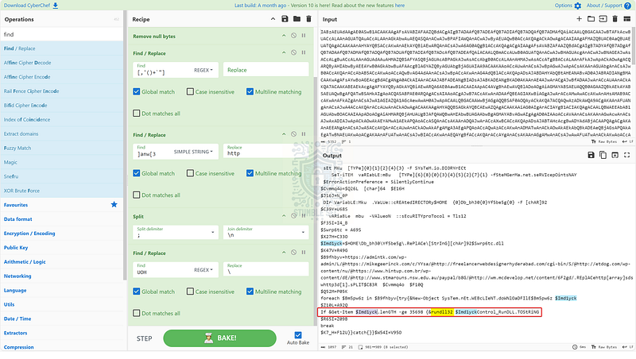Collapse the last Find / Replace operation

coord(284,253)
